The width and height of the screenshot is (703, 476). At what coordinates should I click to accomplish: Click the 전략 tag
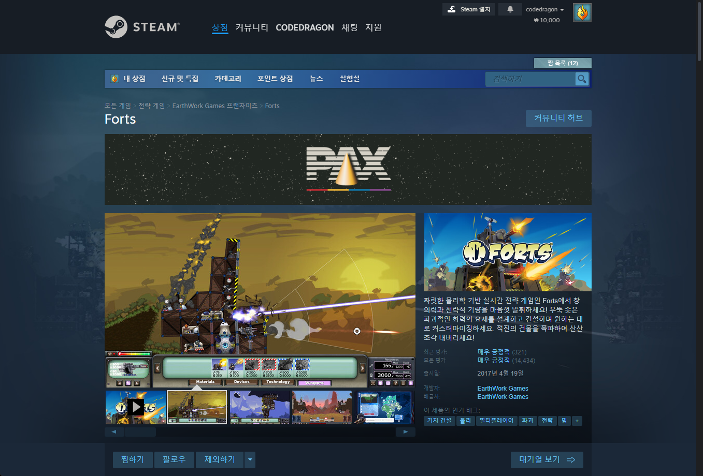click(x=548, y=421)
